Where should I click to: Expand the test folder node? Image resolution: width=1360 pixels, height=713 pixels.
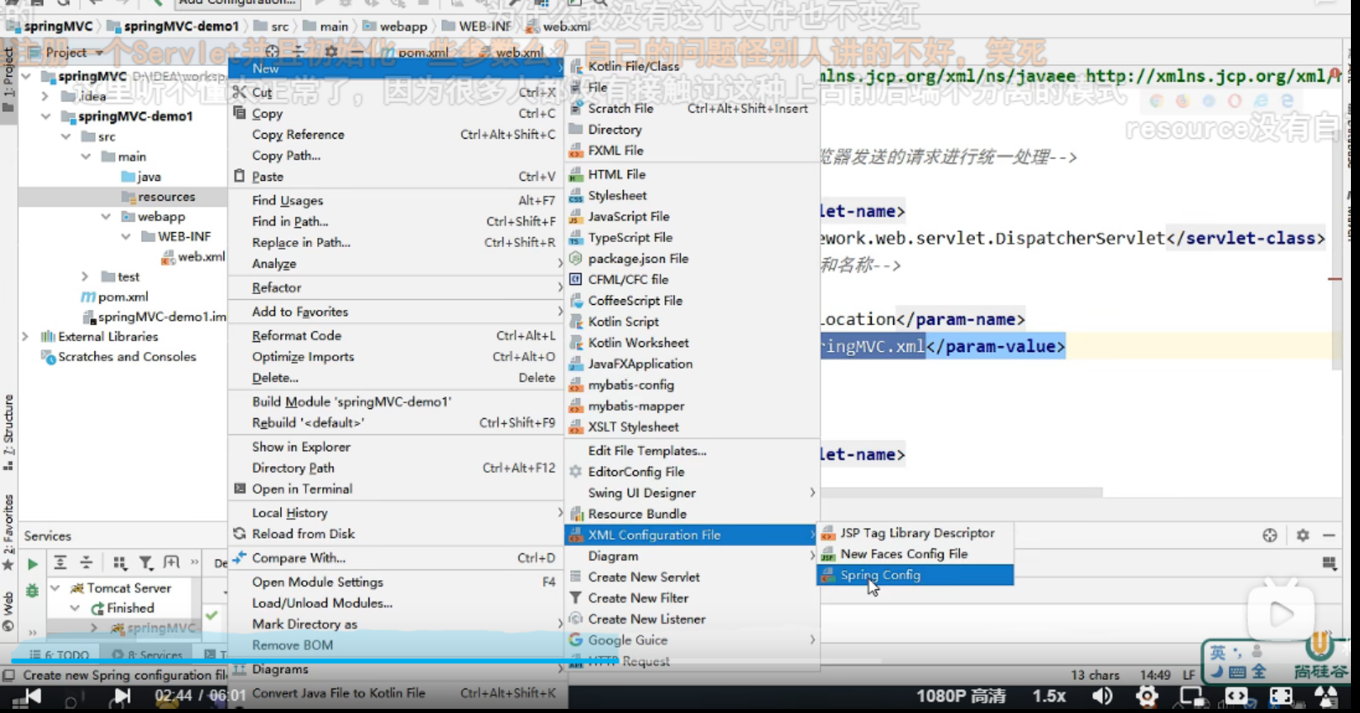click(85, 276)
